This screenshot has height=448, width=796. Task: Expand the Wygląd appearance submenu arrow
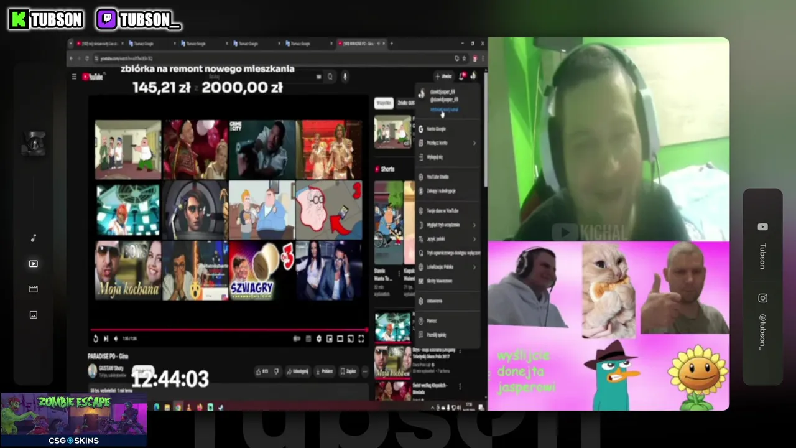[474, 225]
